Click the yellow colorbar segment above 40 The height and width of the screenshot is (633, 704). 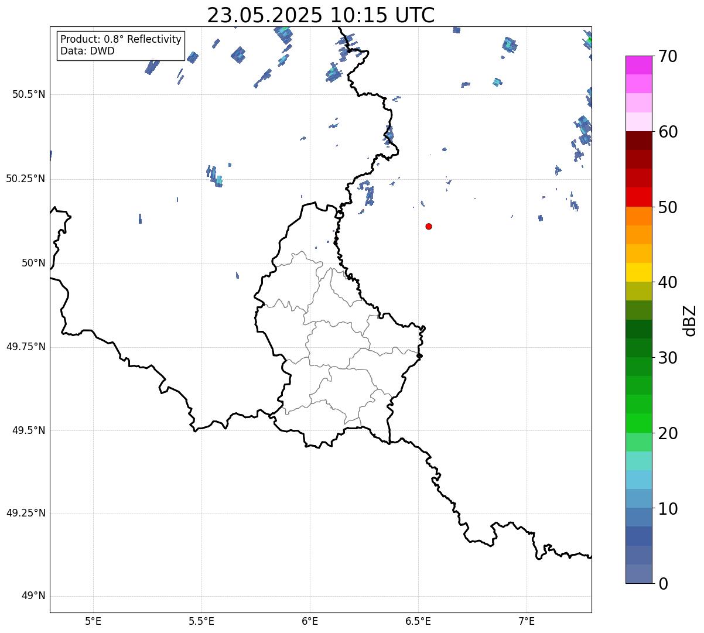pos(638,272)
